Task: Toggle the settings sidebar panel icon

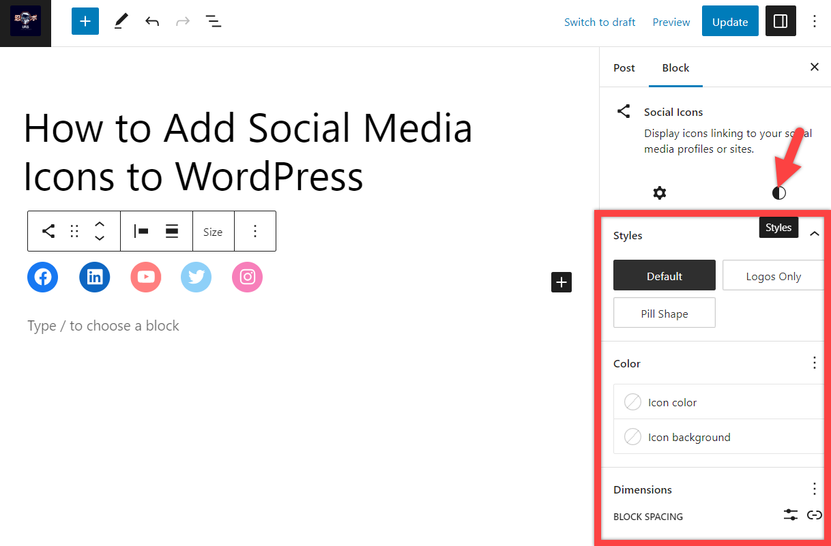Action: (781, 22)
